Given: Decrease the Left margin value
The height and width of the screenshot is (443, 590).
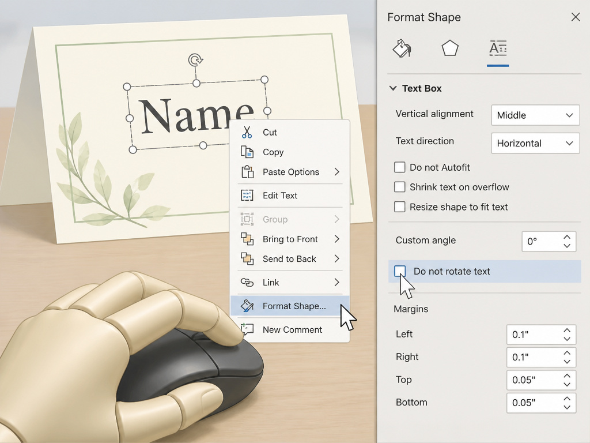Looking at the screenshot, I should click(x=567, y=339).
